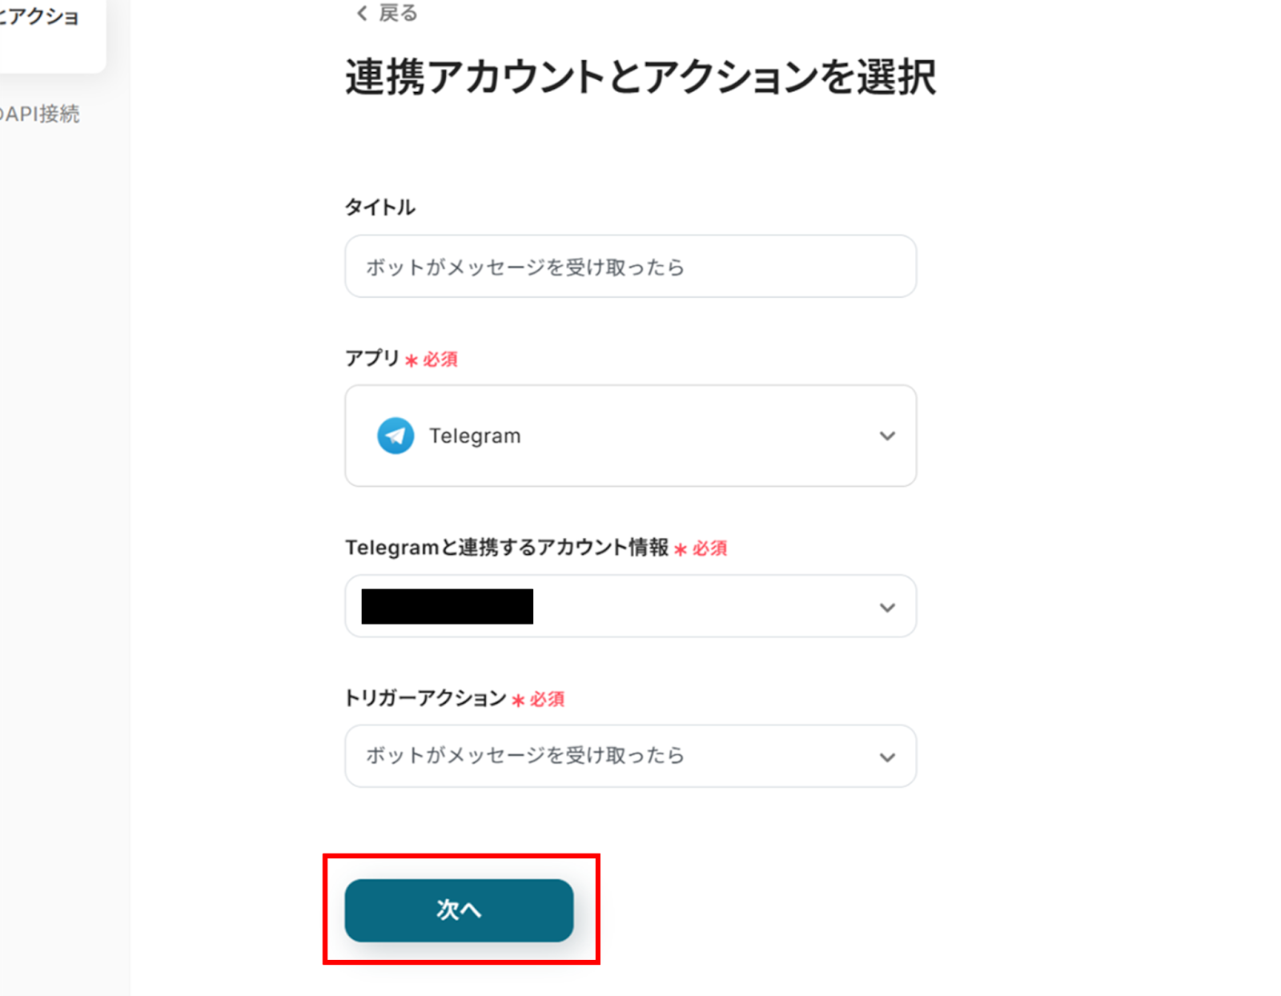
Task: Click the selected trigger ボットがメッセージを受け取ったら value
Action: point(525,756)
